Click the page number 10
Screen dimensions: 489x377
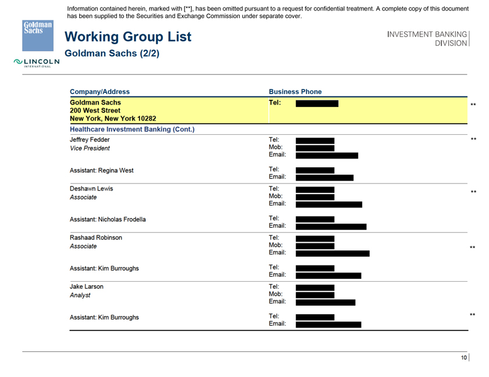(463, 358)
